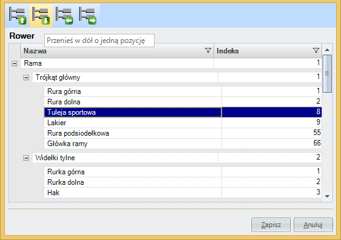Click index value 66 of Główka ramy
This screenshot has height=240, width=341.
click(317, 143)
